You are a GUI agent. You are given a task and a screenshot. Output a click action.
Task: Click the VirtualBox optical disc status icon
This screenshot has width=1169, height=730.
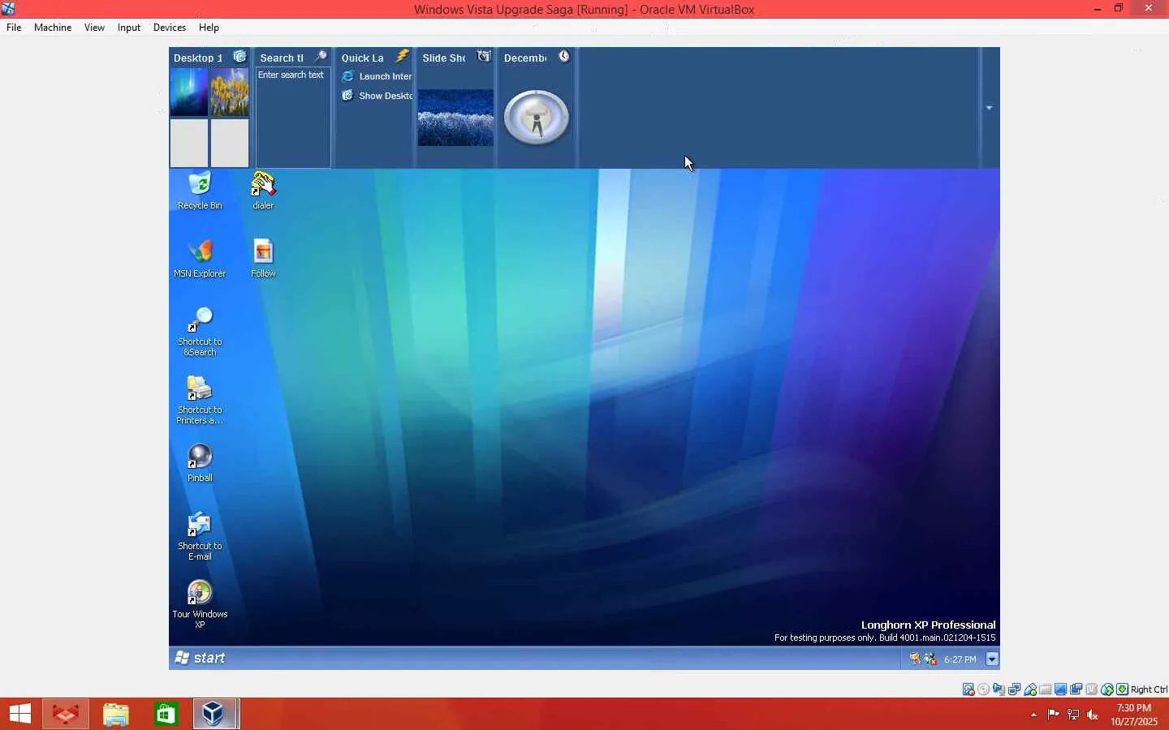[x=984, y=689]
